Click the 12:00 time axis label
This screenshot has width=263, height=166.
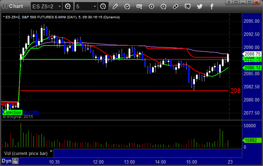pyautogui.click(x=98, y=162)
